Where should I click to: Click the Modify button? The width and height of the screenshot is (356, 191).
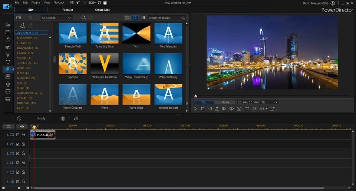[x=41, y=119]
